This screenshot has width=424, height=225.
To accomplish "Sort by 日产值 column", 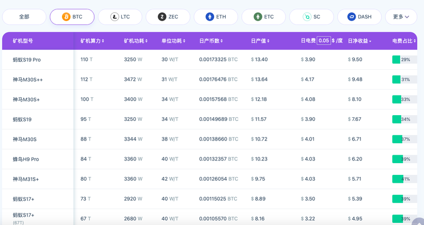I will 260,41.
